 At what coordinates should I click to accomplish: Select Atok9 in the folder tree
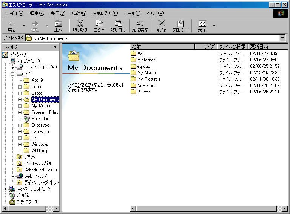tap(37, 80)
